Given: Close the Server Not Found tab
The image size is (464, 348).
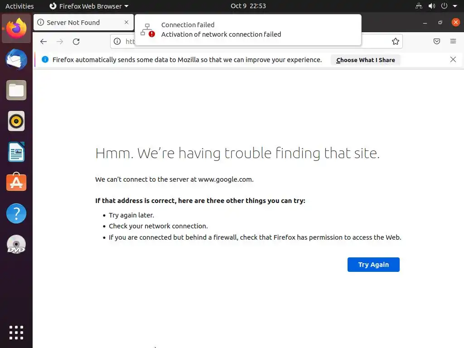Looking at the screenshot, I should click(126, 22).
